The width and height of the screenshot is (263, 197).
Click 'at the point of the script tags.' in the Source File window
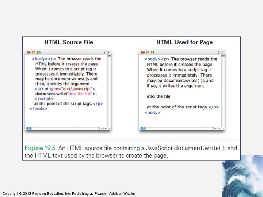pos(63,104)
